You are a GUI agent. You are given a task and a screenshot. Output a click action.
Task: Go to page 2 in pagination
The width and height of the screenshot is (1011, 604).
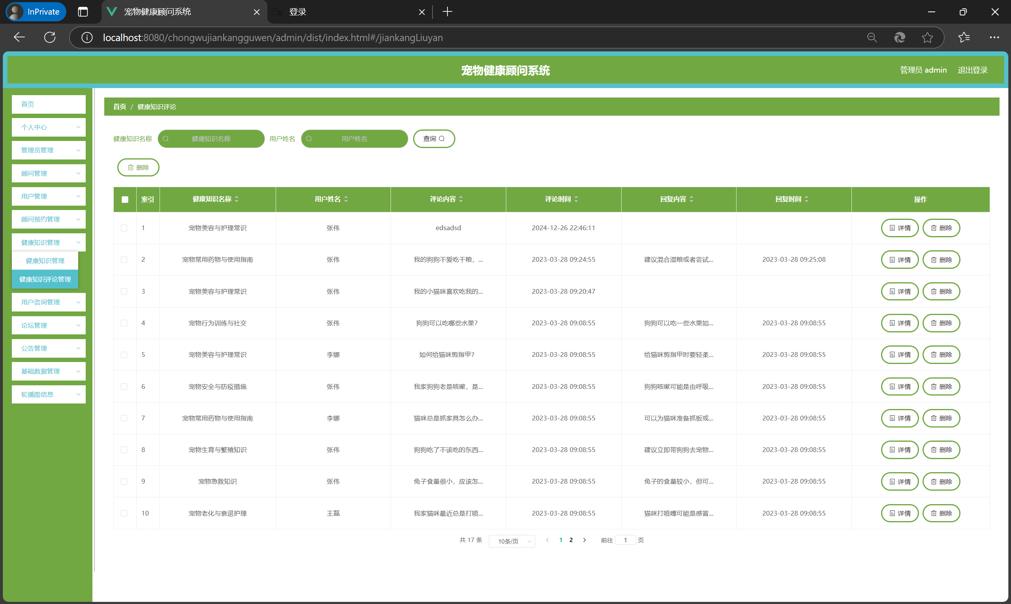(x=571, y=540)
